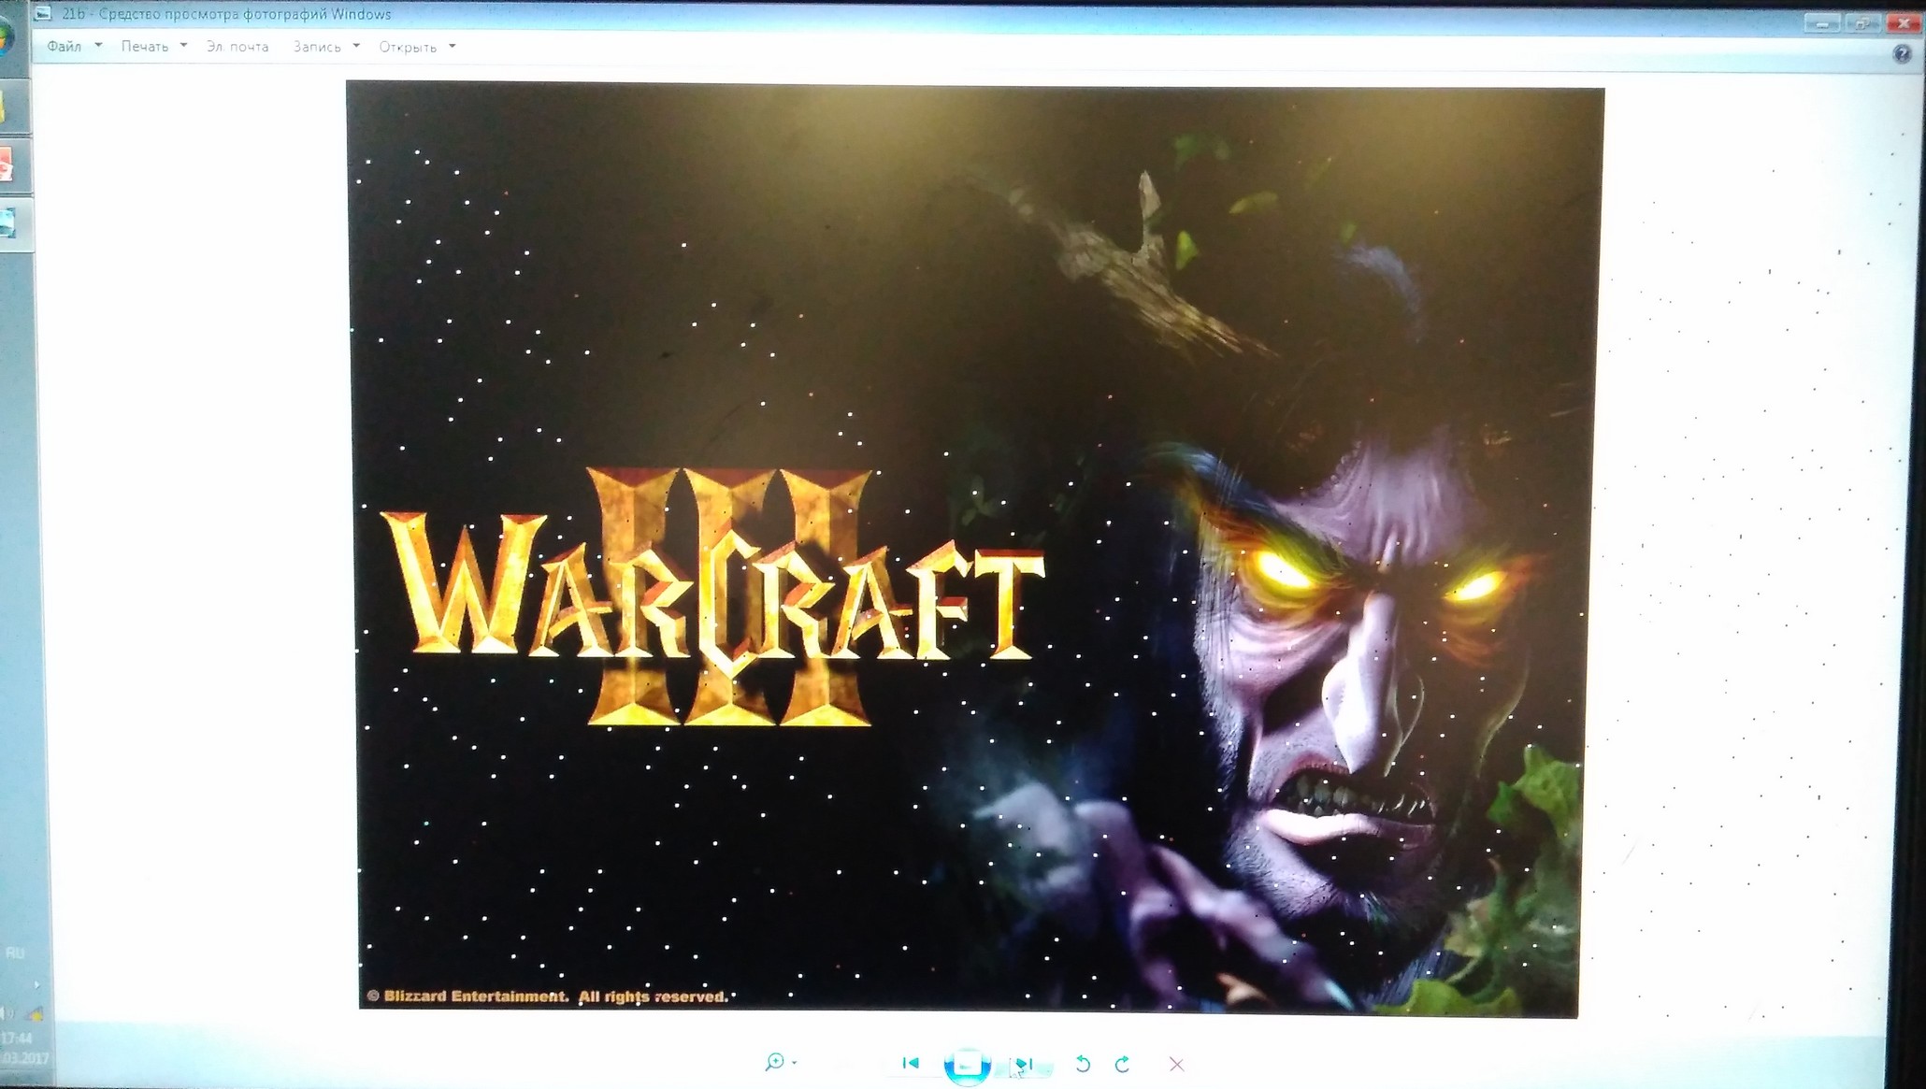Show hidden system tray icons
Image resolution: width=1926 pixels, height=1089 pixels.
click(x=36, y=984)
